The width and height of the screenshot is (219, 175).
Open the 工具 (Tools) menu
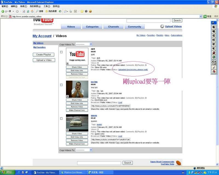pos(47,6)
